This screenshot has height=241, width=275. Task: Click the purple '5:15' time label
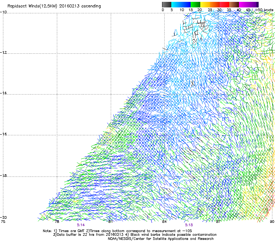[189, 225]
